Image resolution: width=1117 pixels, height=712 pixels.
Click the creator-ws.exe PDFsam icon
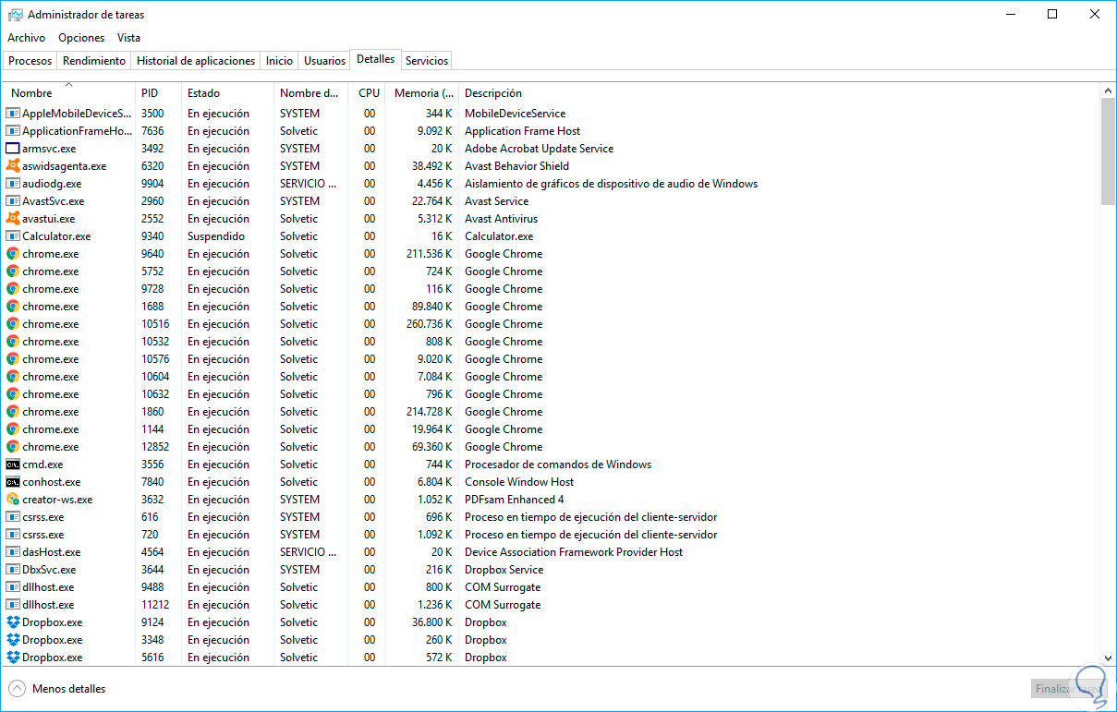(x=13, y=500)
